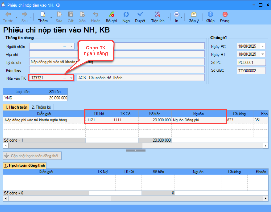Select the VND currency cell
This screenshot has width=271, height=212.
coord(22,98)
